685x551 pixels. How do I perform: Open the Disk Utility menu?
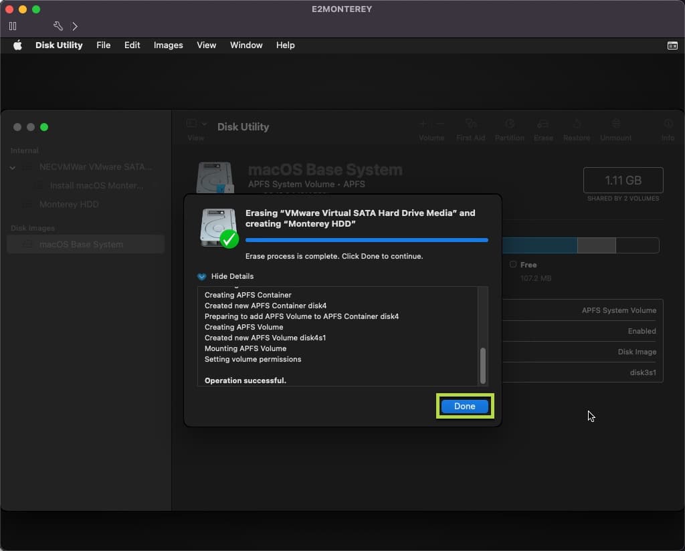(x=59, y=45)
